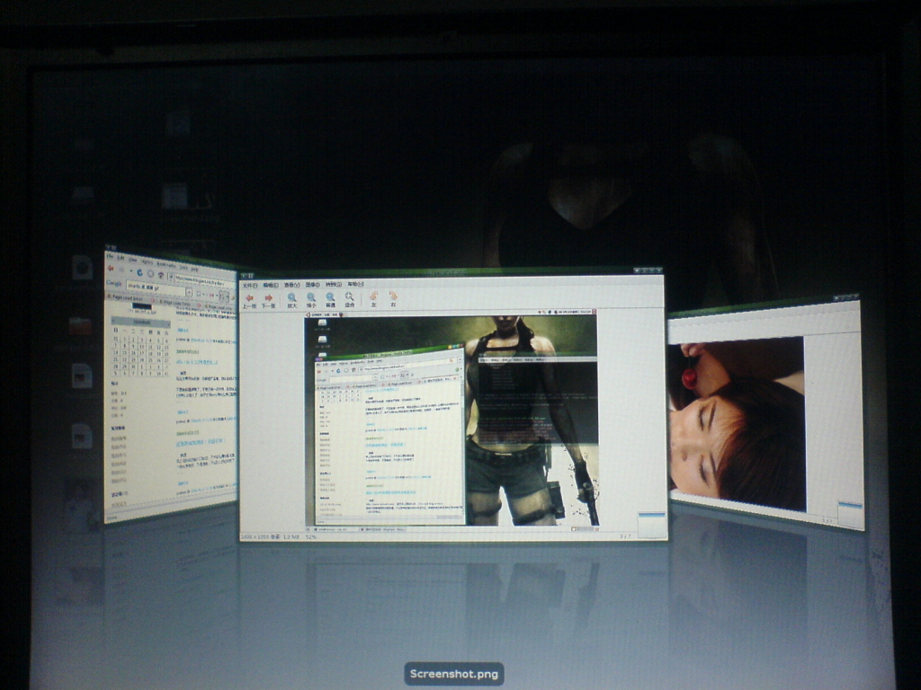921x690 pixels.
Task: Click the back arrow in the browser window
Action: 111,268
